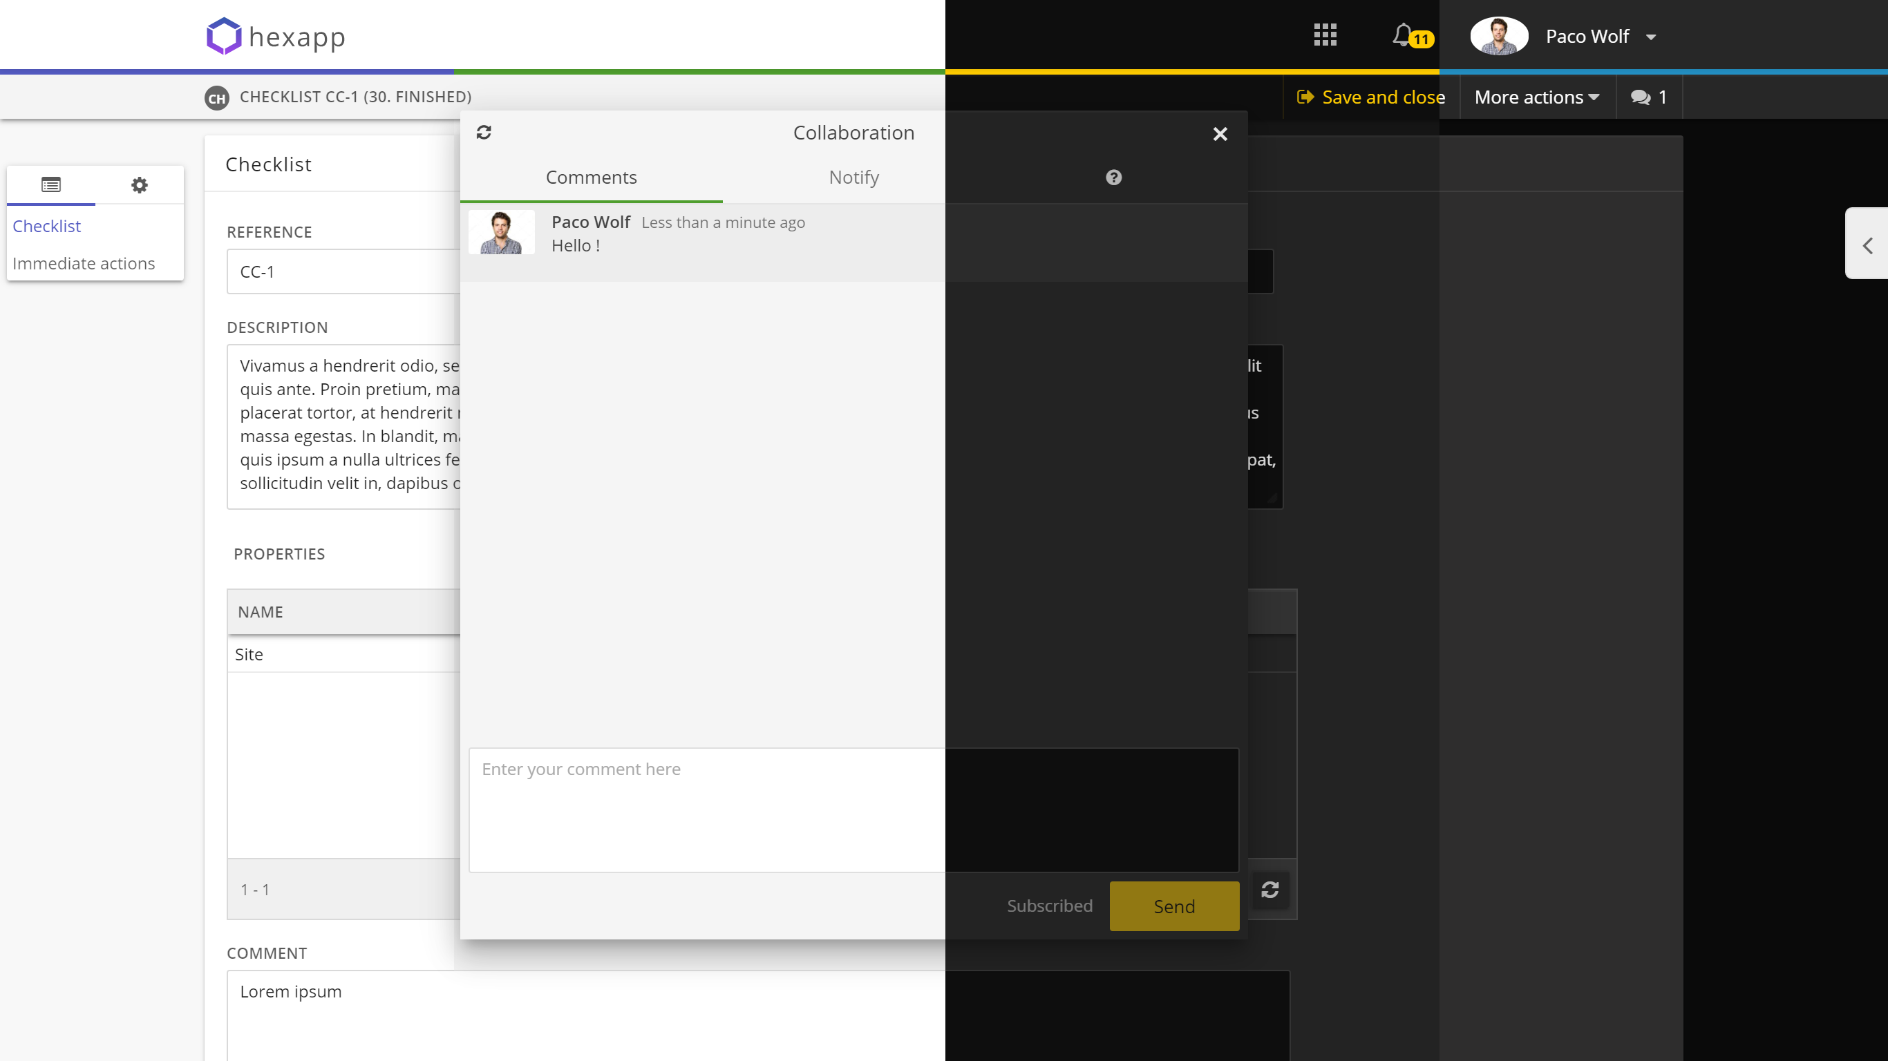This screenshot has height=1061, width=1888.
Task: Click the CHECKLIST CC-1 title text
Action: 355,97
